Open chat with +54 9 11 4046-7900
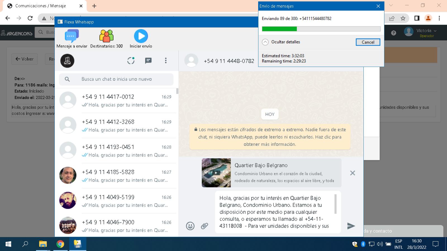Viewport: 447px width, 251px height. (115, 225)
